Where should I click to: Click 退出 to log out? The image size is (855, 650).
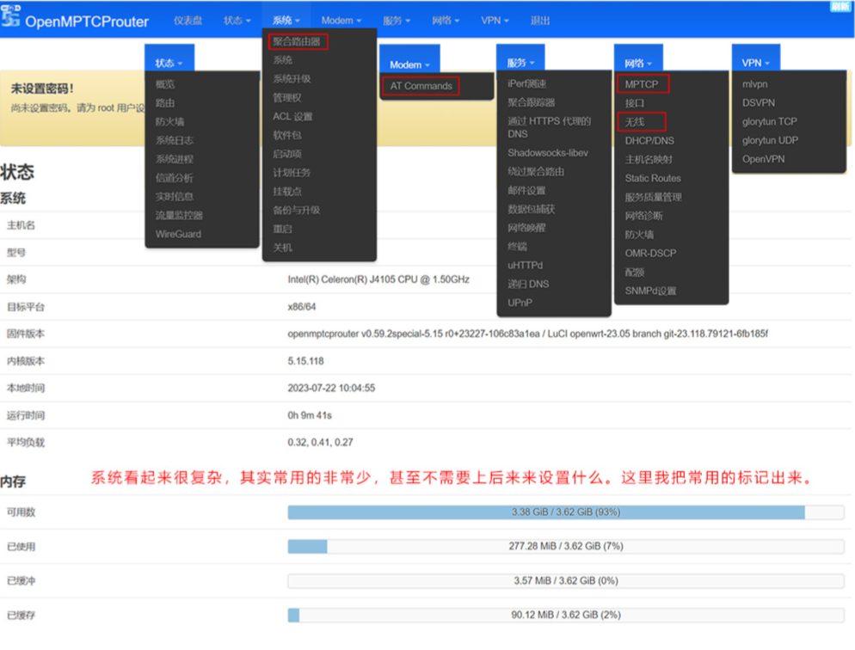point(540,21)
